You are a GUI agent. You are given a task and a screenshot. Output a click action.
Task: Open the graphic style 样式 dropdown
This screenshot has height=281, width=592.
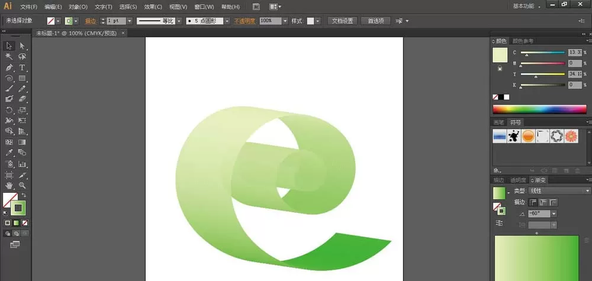(318, 21)
